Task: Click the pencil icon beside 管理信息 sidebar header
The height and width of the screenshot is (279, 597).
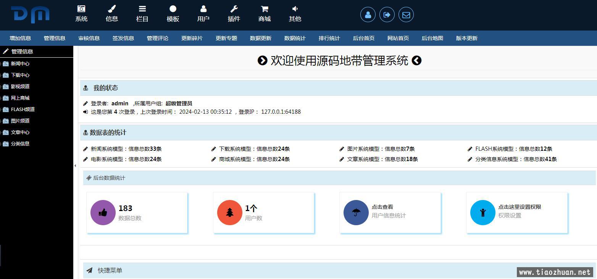Action: click(5, 51)
